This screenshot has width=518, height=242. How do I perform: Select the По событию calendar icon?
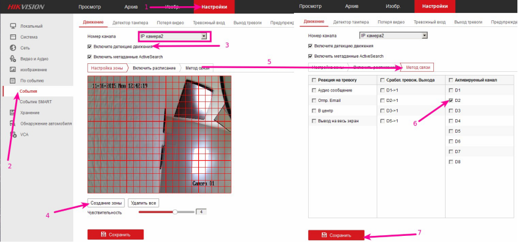click(14, 80)
